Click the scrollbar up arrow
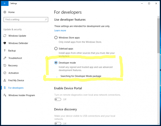The width and height of the screenshot is (161, 126). point(158,17)
